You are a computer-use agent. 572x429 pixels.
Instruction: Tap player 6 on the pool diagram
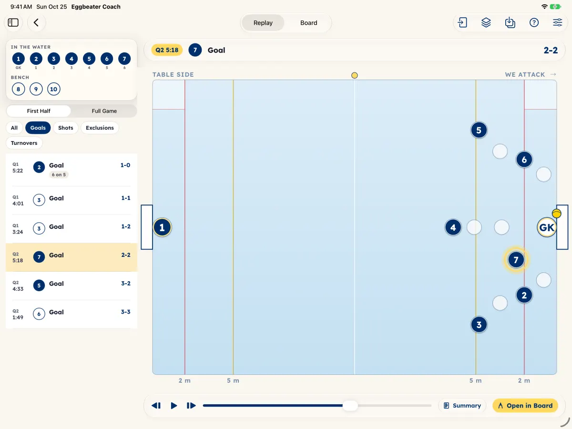524,160
